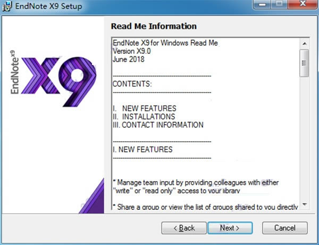This screenshot has width=319, height=245.
Task: Click the 'Share a group' line
Action: [205, 207]
